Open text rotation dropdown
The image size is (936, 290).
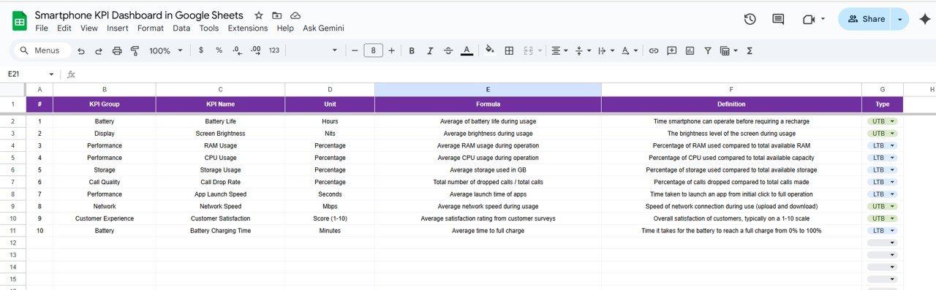pos(629,50)
